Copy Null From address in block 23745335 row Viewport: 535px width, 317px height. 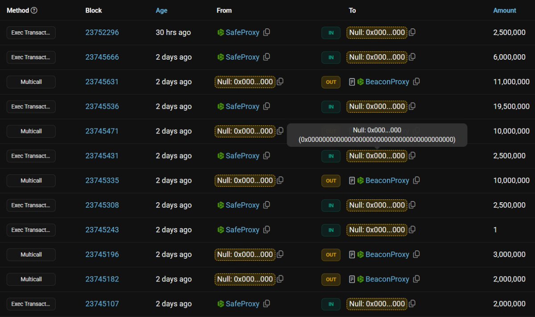[280, 181]
